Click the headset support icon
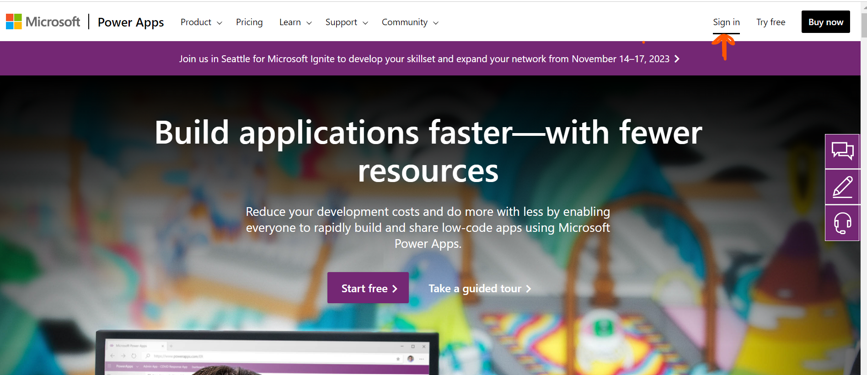The width and height of the screenshot is (867, 375). [x=842, y=223]
